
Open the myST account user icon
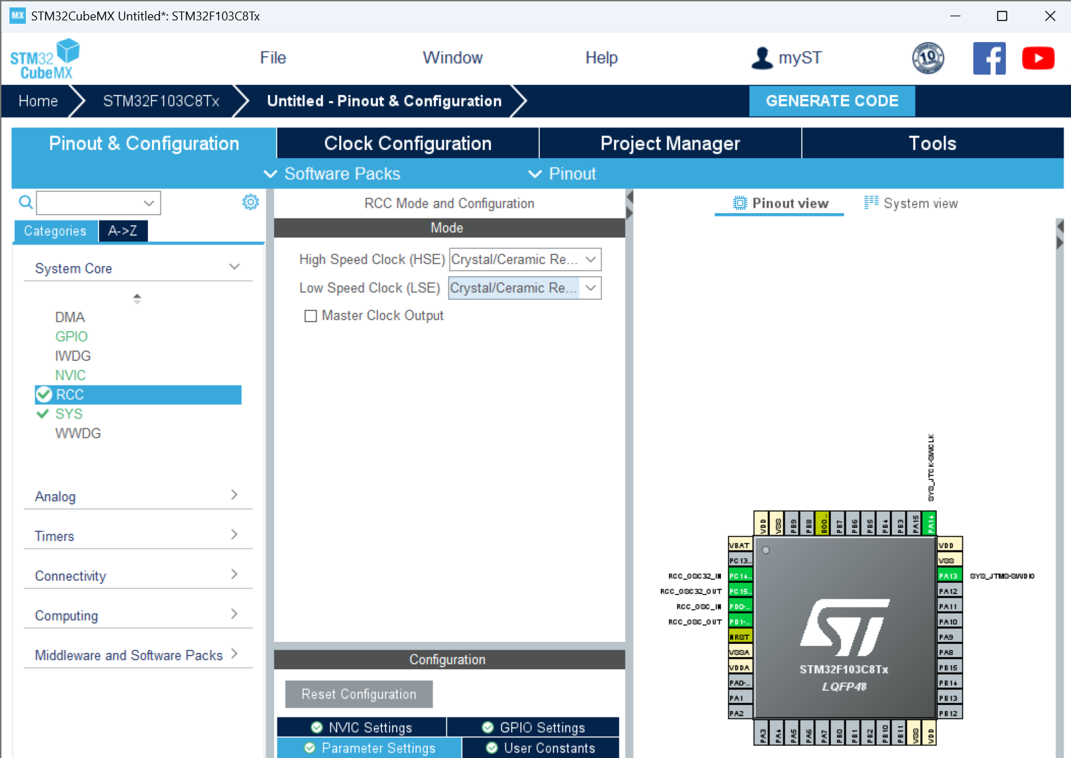762,58
